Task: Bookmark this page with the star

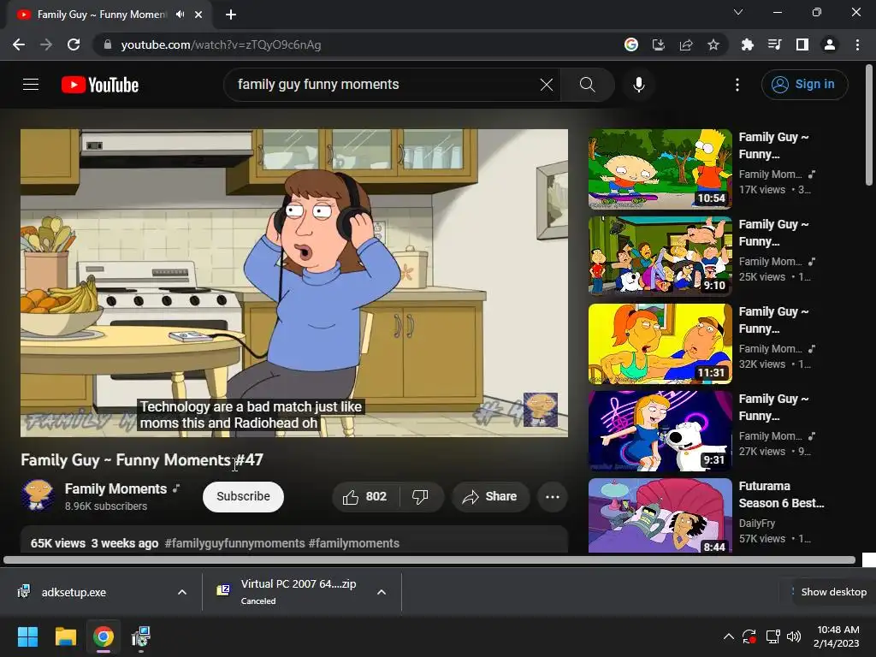Action: click(713, 44)
